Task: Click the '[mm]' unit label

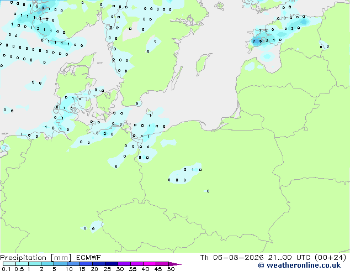Action: point(61,258)
